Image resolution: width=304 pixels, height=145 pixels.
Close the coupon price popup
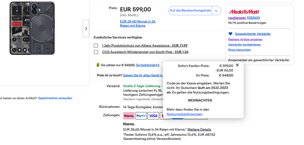[237, 65]
